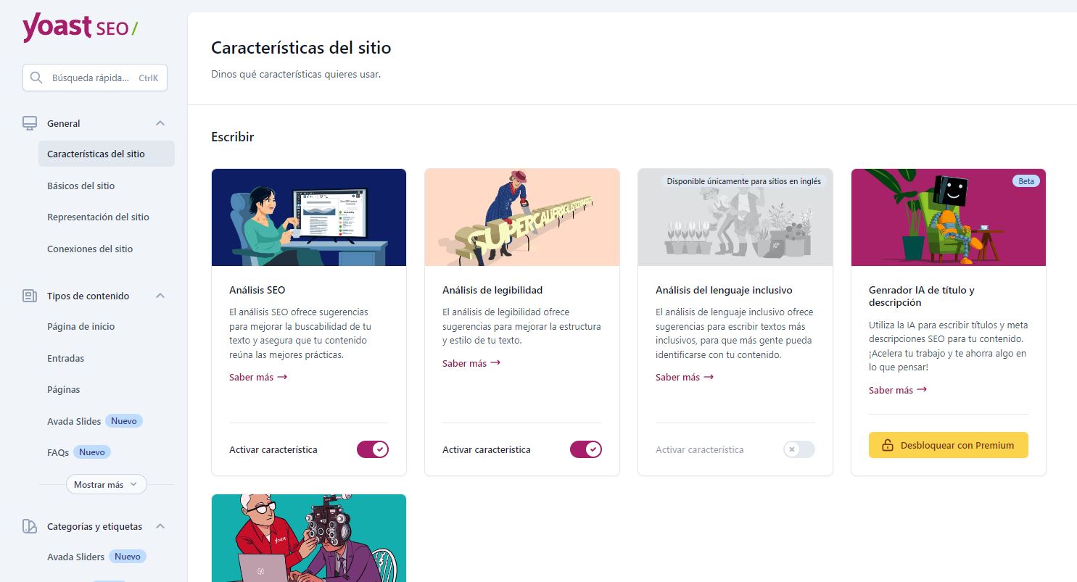1077x582 pixels.
Task: Click the Búsqueda rápida search field
Action: click(94, 78)
